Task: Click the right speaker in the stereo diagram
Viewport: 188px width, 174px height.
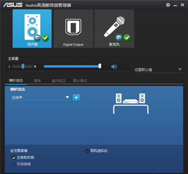Action: point(142,98)
